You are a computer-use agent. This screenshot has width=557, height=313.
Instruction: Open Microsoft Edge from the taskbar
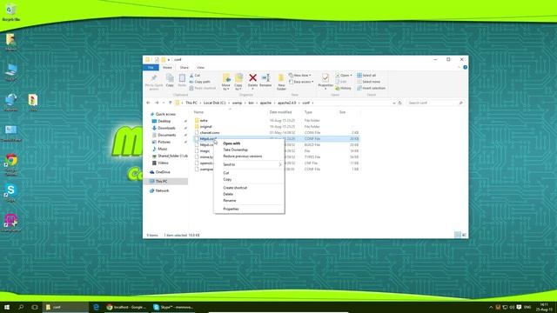pos(96,307)
